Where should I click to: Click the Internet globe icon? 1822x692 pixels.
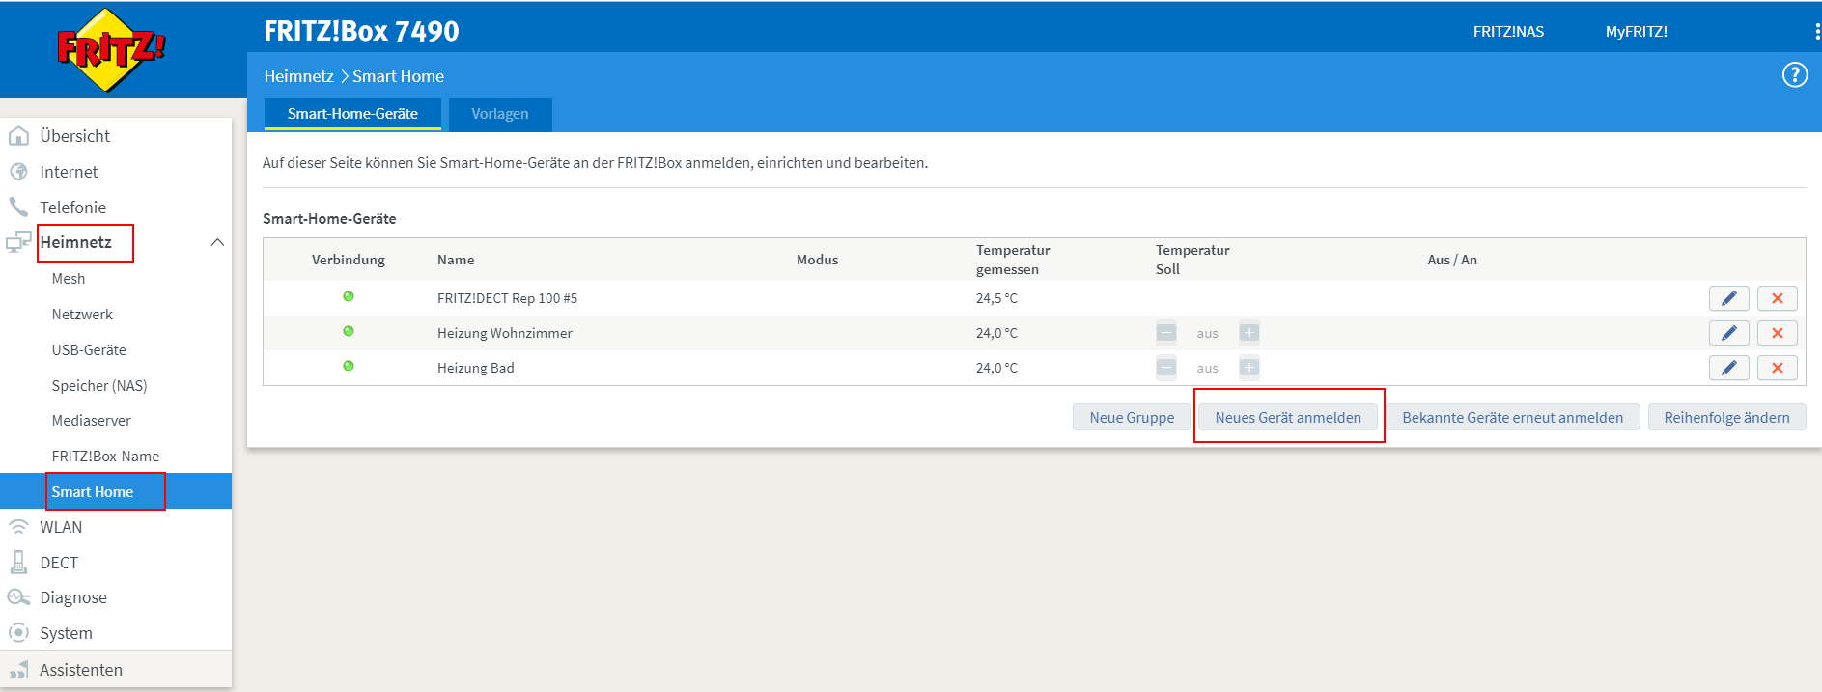click(18, 172)
